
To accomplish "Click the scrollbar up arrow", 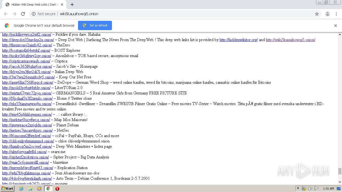I will click(x=340, y=34).
